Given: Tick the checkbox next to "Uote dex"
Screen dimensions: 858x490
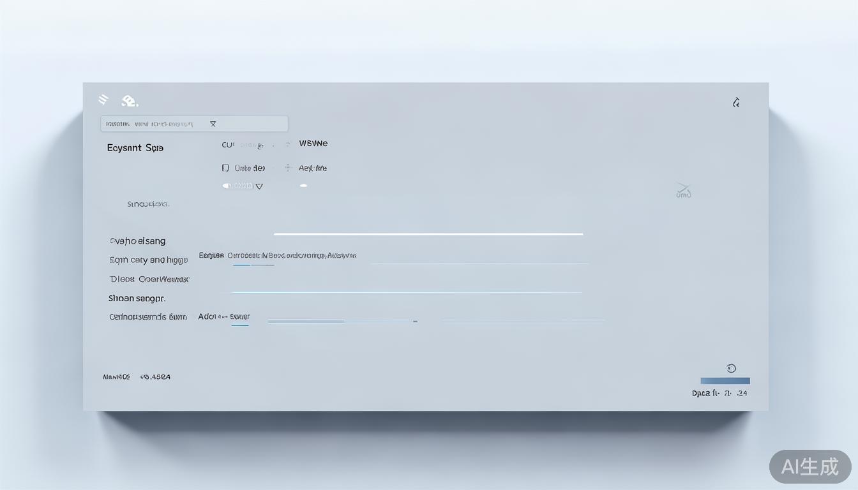Looking at the screenshot, I should click(x=225, y=168).
